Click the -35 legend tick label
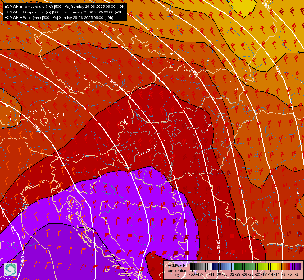This screenshot has height=280, width=304. click(x=225, y=274)
